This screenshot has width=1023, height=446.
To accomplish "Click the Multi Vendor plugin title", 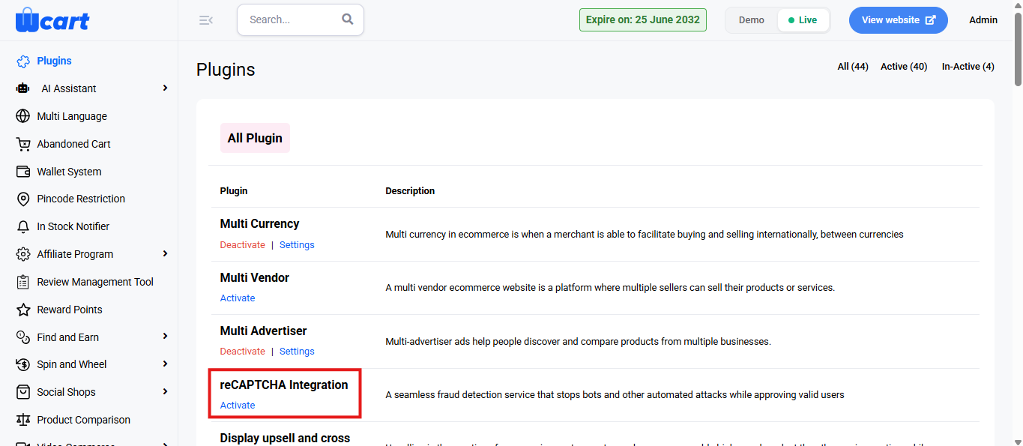I will click(255, 277).
